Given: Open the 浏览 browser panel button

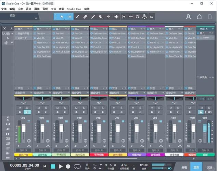Looking at the screenshot, I should pyautogui.click(x=209, y=167).
